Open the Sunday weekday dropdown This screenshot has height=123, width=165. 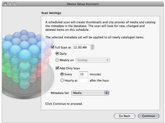(x=93, y=60)
